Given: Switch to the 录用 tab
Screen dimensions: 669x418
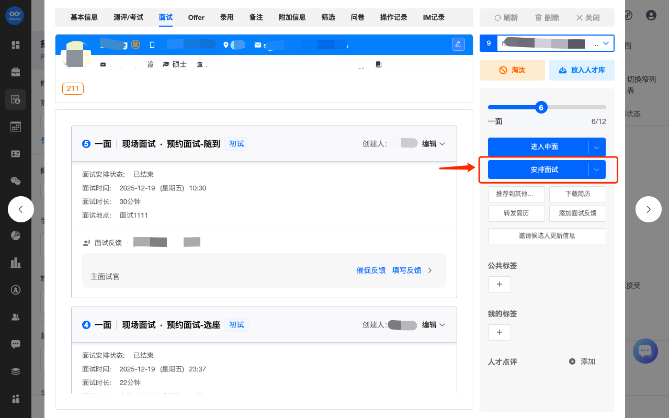Looking at the screenshot, I should coord(227,17).
